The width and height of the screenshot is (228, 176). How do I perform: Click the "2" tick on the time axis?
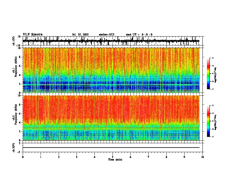click(x=59, y=157)
